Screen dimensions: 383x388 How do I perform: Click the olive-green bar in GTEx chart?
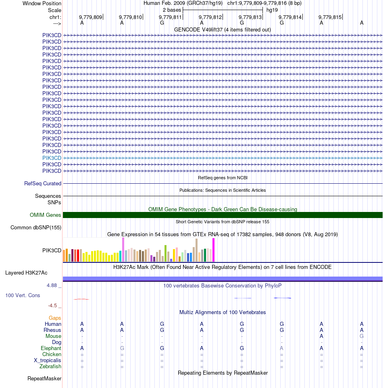click(166, 254)
